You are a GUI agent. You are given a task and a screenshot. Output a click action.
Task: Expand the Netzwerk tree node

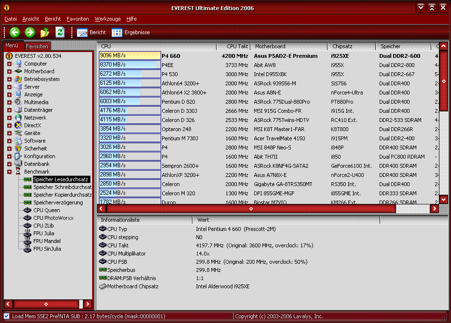10,118
